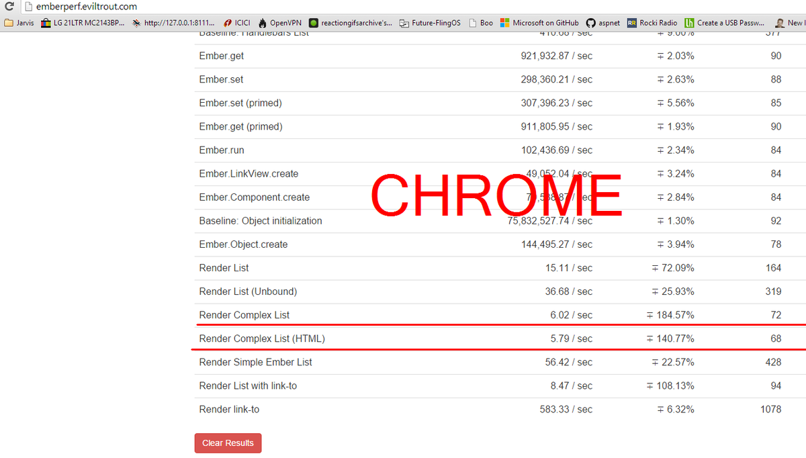Open the Microsoft on GitHub bookmark
Image resolution: width=806 pixels, height=458 pixels.
(x=539, y=23)
